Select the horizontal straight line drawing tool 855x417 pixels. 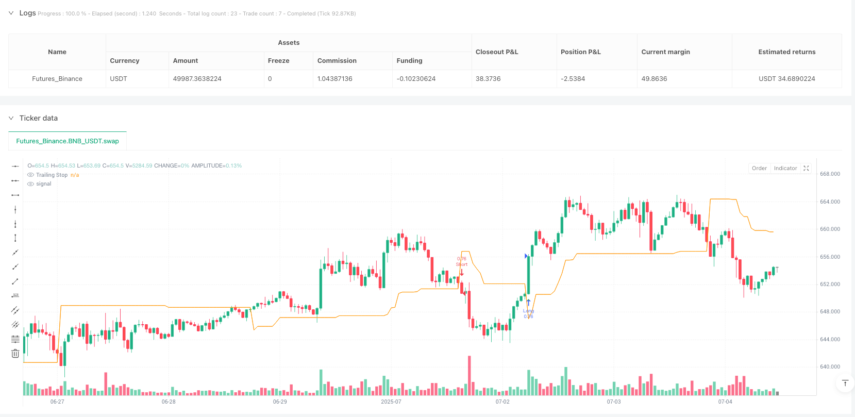[x=15, y=166]
